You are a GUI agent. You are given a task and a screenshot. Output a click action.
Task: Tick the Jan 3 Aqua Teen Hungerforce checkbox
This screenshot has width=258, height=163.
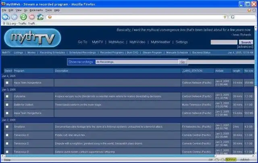[7, 113]
